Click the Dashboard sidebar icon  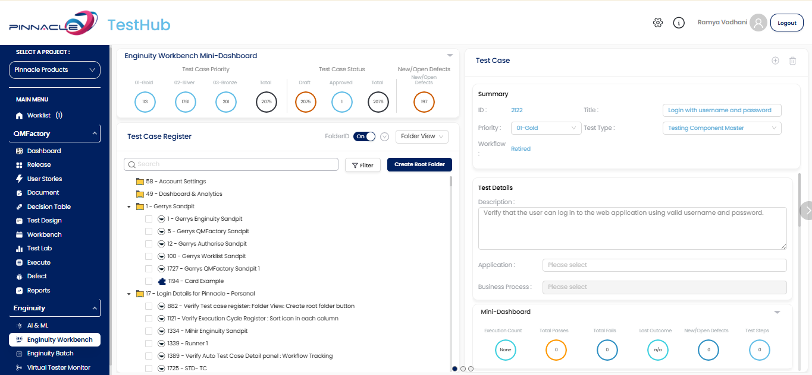(x=20, y=151)
